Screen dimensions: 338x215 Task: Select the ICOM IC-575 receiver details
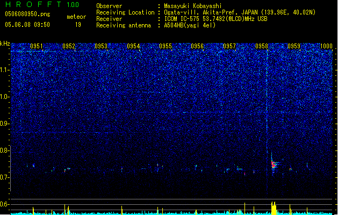coord(215,19)
